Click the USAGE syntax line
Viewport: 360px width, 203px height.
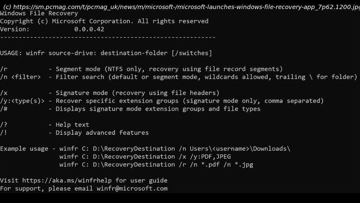point(106,53)
